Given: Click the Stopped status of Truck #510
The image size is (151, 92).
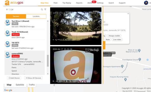Looking at the screenshot, I should pos(16,35).
